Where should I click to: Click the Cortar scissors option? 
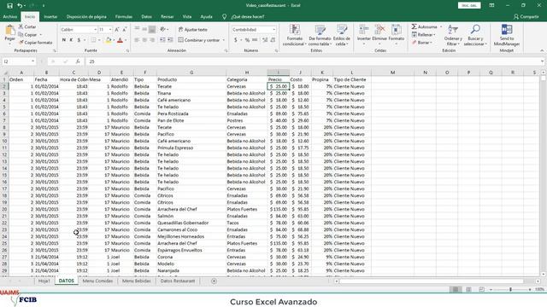[27, 26]
